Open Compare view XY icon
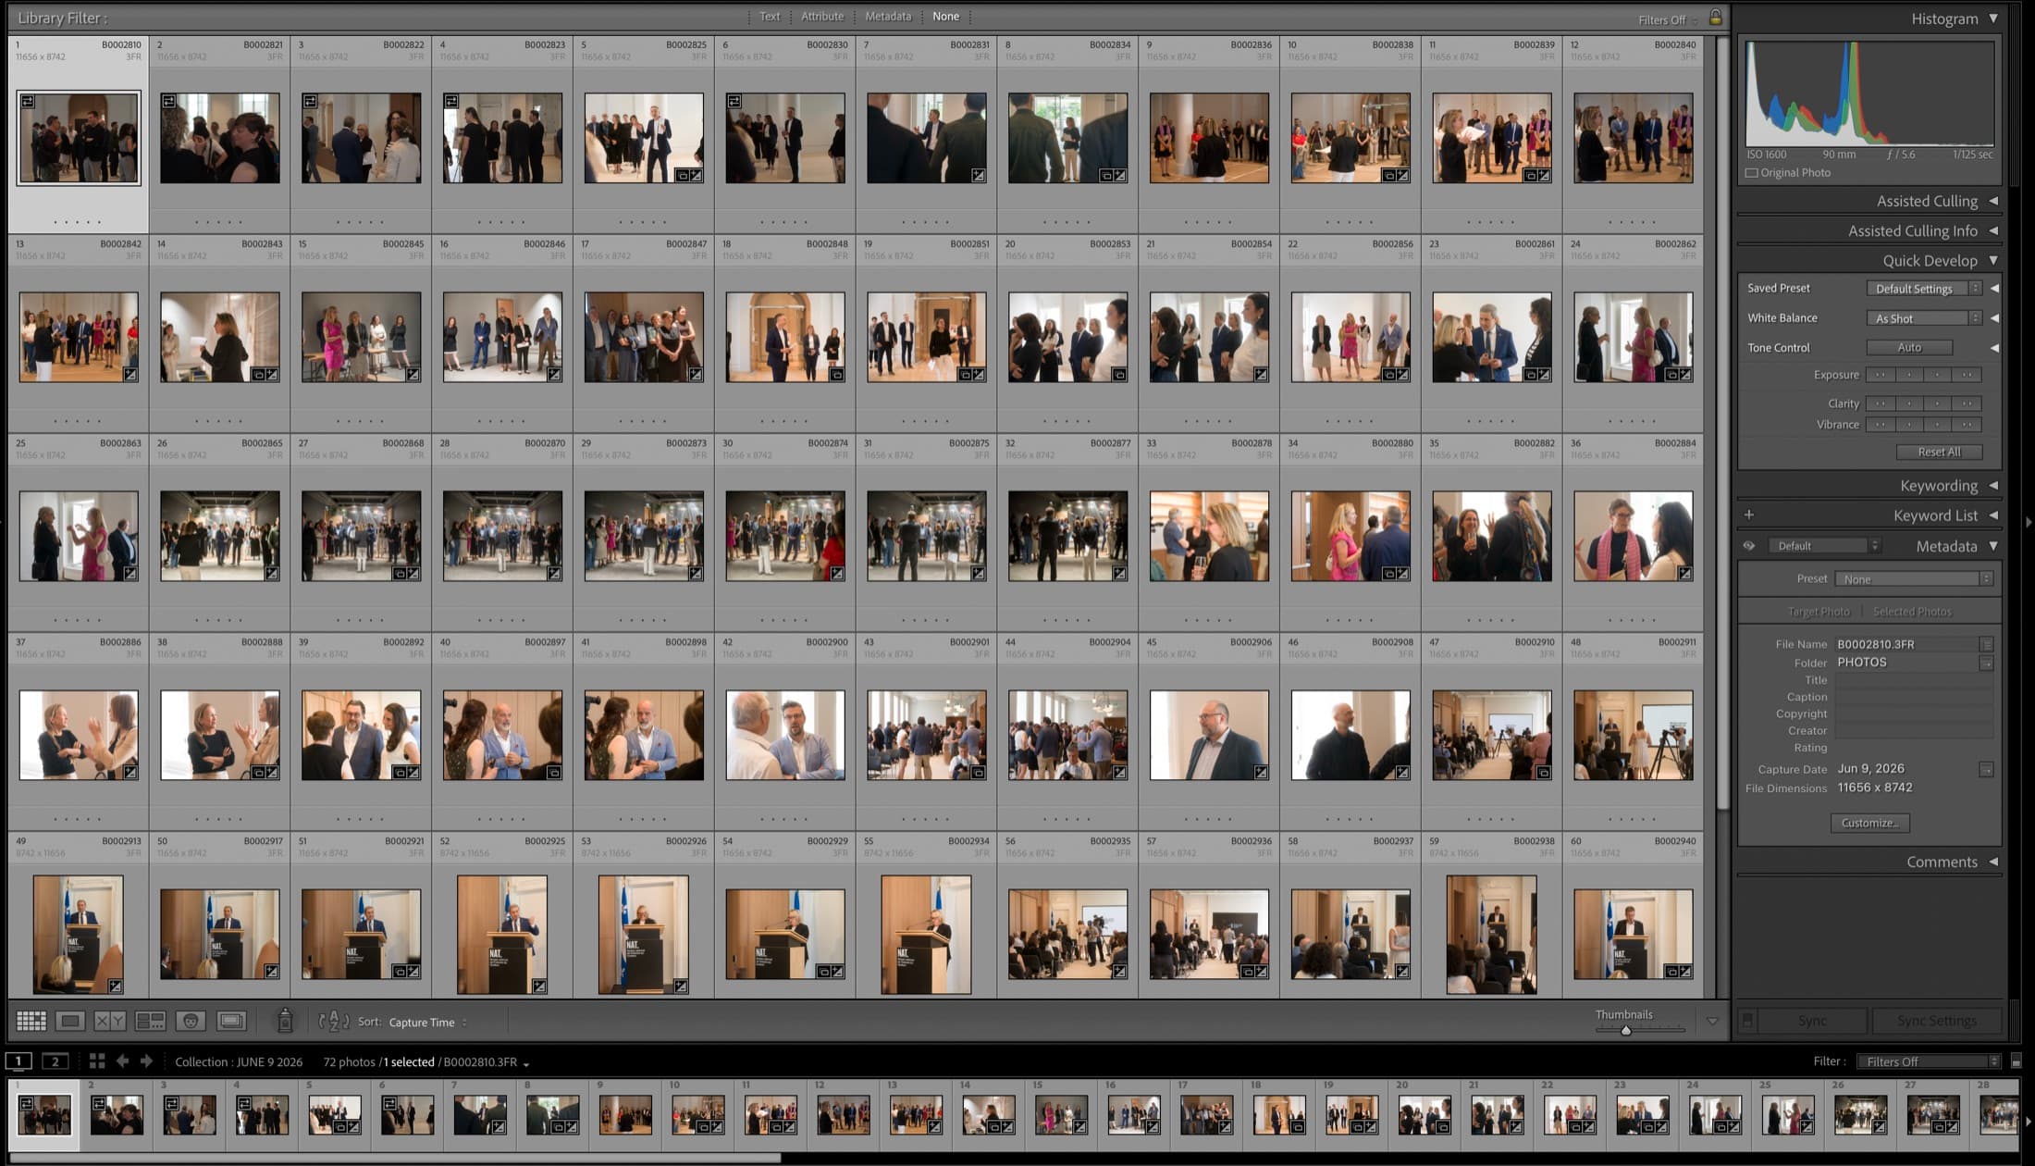 point(109,1021)
